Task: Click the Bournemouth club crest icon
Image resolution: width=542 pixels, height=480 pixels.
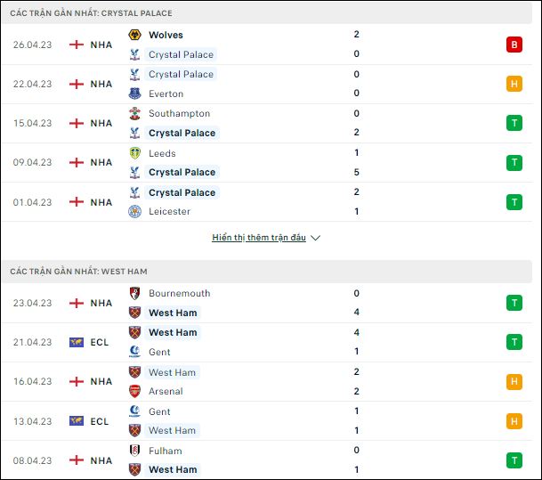Action: tap(134, 293)
